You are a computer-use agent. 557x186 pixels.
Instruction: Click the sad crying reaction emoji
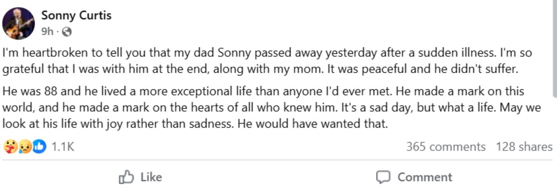tap(24, 147)
